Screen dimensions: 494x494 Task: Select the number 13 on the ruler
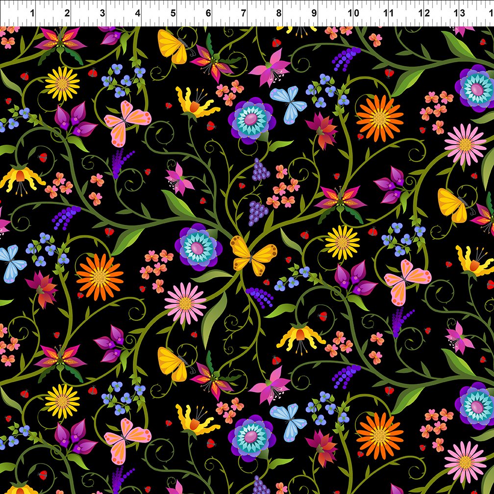coord(459,13)
